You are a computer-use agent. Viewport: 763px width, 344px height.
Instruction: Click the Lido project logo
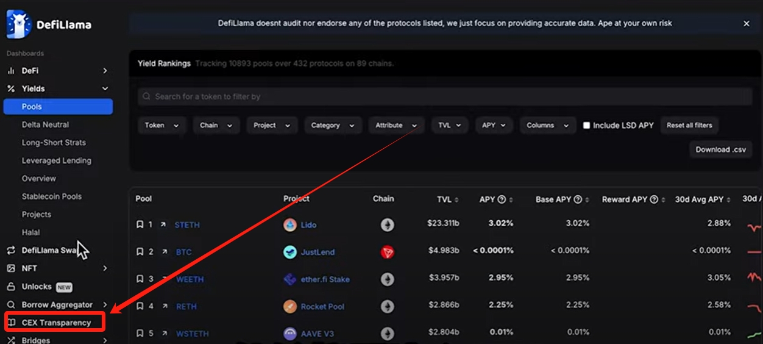(290, 224)
